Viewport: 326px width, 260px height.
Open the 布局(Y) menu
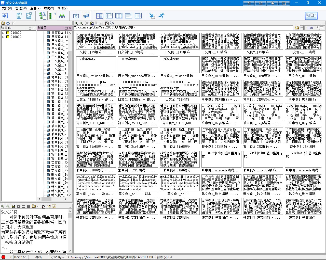tap(49, 8)
